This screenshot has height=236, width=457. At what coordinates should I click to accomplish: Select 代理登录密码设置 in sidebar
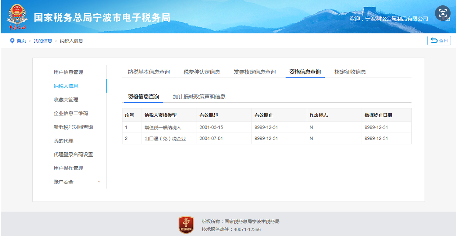73,154
